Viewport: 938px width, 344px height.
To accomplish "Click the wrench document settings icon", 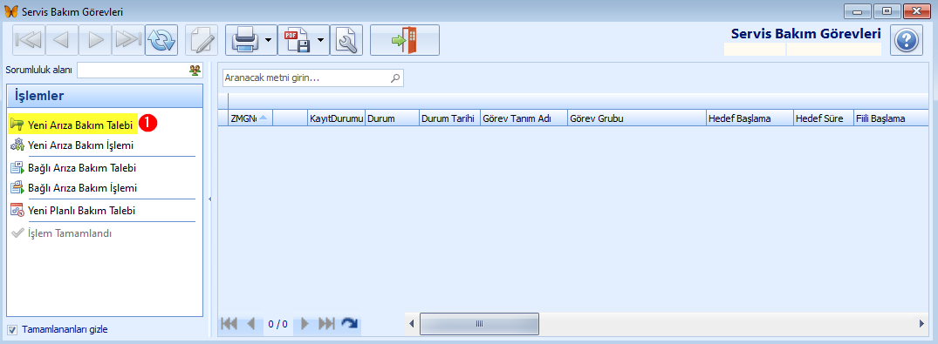I will (x=346, y=40).
